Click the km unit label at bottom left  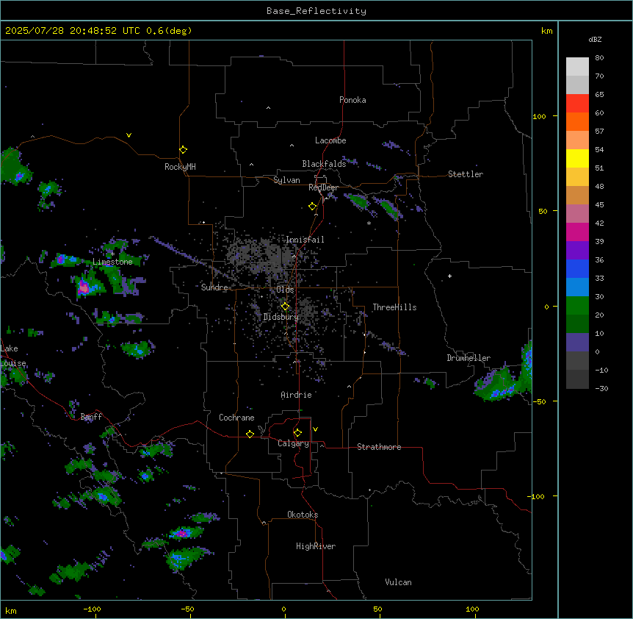[11, 610]
